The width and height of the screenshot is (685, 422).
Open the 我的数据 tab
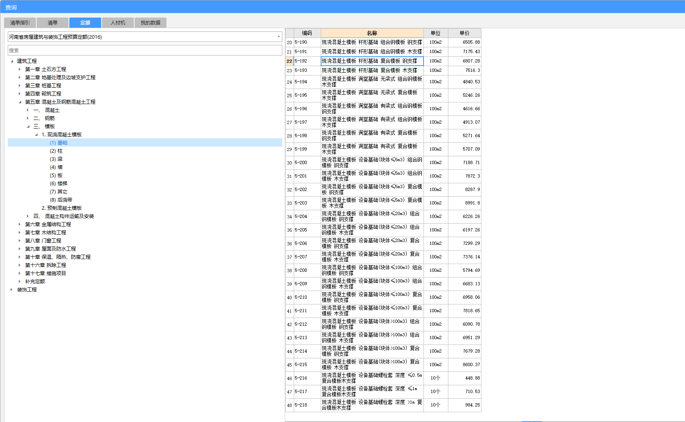(151, 23)
